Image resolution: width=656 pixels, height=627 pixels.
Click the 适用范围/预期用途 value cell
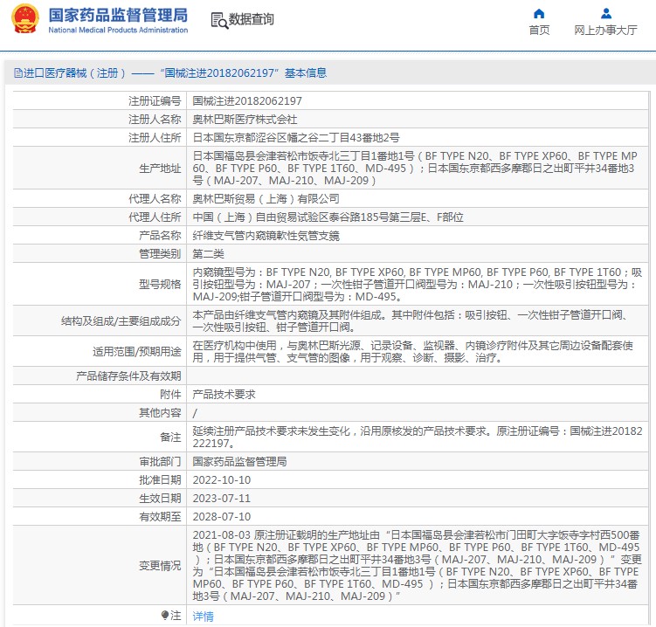tap(417, 352)
